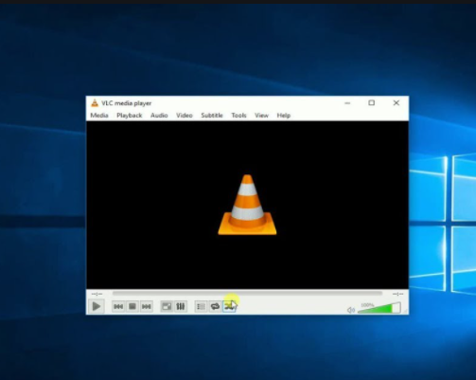Show the playlist view

(x=201, y=306)
